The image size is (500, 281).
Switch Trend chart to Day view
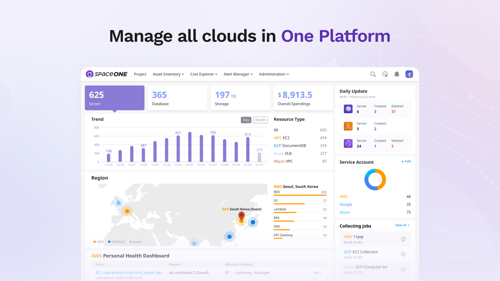point(246,120)
